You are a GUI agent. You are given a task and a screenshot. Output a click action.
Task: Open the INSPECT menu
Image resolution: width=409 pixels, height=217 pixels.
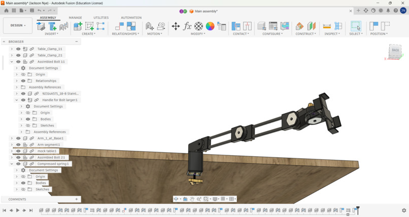[332, 34]
